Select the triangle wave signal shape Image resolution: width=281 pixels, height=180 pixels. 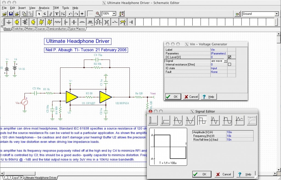coord(215,120)
